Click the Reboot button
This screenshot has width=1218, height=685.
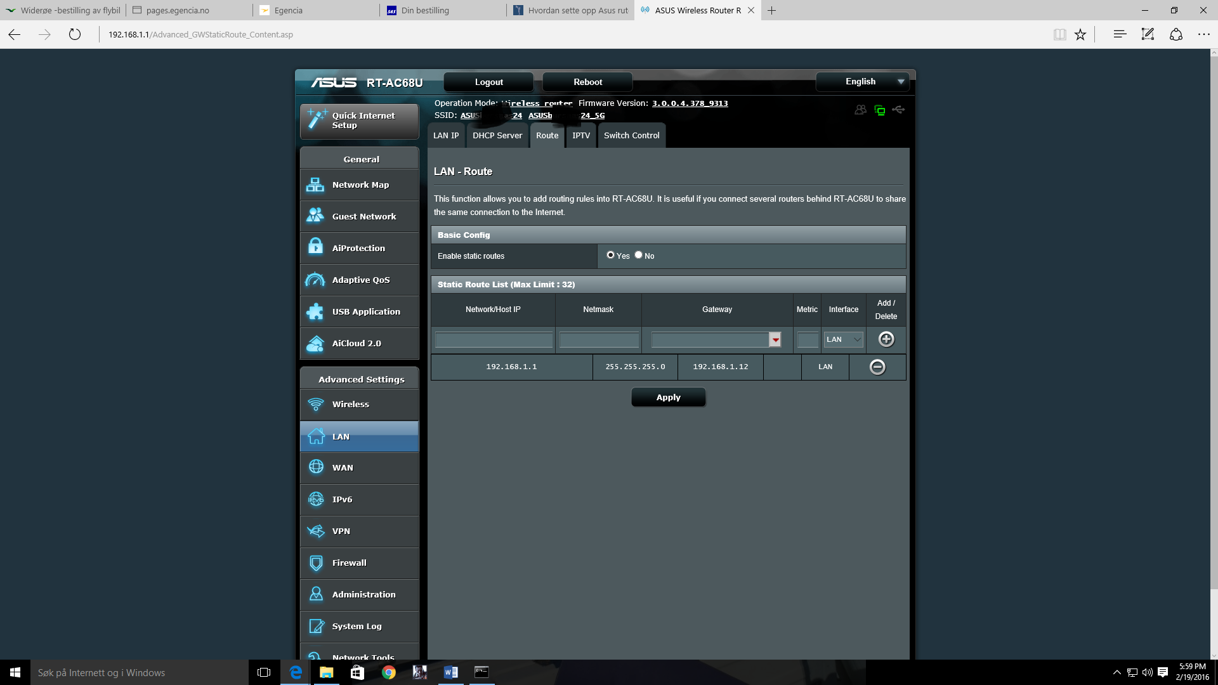click(x=588, y=82)
